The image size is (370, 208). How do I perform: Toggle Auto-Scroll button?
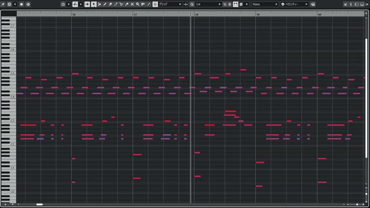click(x=75, y=4)
